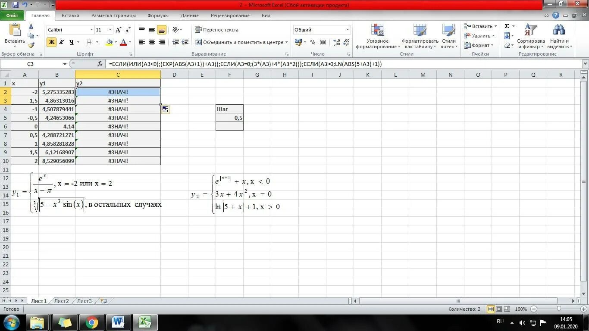589x331 pixels.
Task: Decrease indent in cell
Action: point(175,42)
